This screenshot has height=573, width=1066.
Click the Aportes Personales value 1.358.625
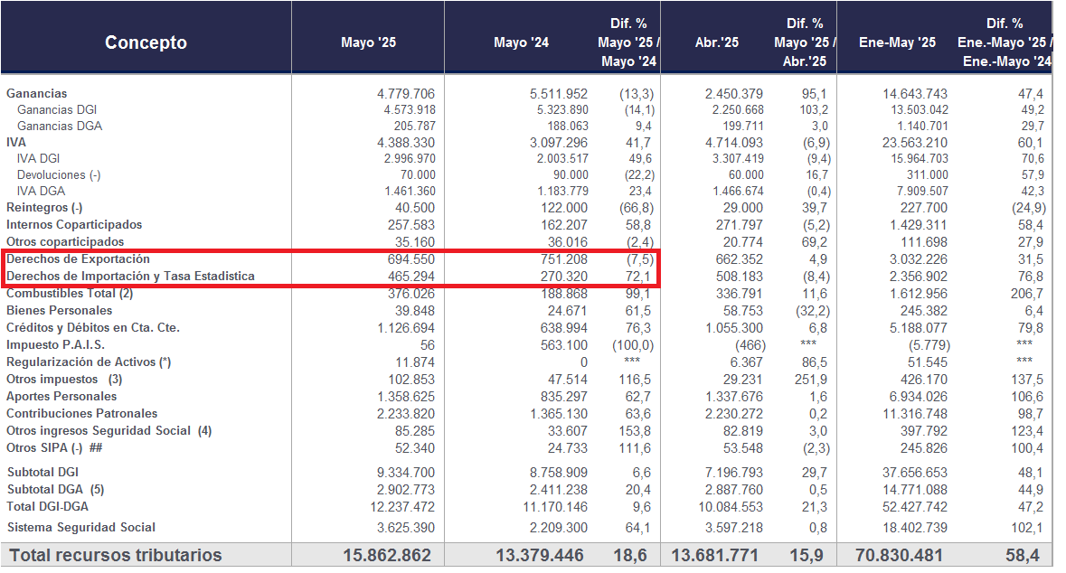tap(406, 396)
